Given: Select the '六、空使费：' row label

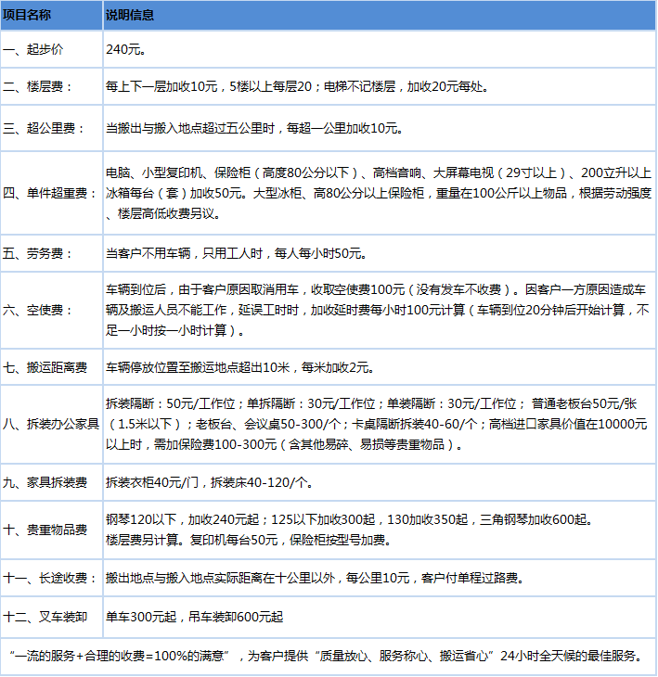Looking at the screenshot, I should click(x=38, y=310).
